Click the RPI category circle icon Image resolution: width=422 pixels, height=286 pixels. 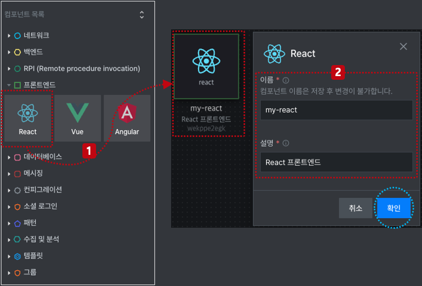pyautogui.click(x=17, y=69)
